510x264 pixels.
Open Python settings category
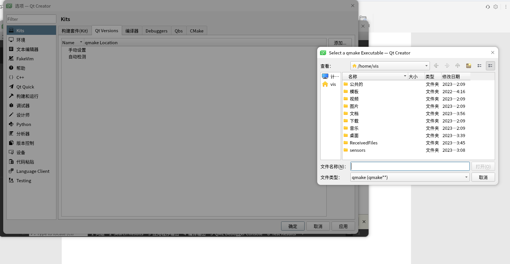pyautogui.click(x=31, y=124)
